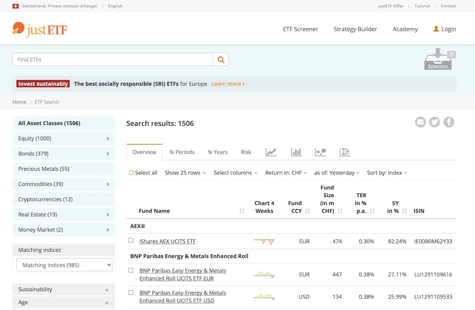Sort by Fund Name column arrows
This screenshot has height=310, width=475.
click(x=242, y=211)
